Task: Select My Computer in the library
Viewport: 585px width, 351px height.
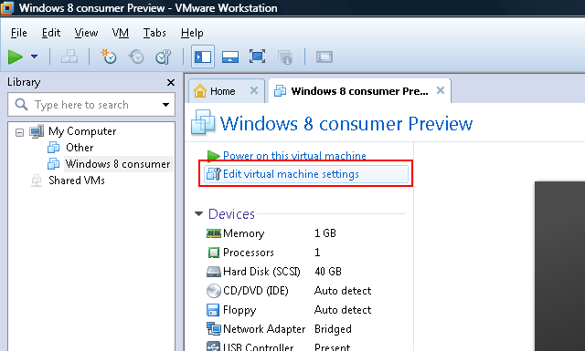Action: (82, 131)
